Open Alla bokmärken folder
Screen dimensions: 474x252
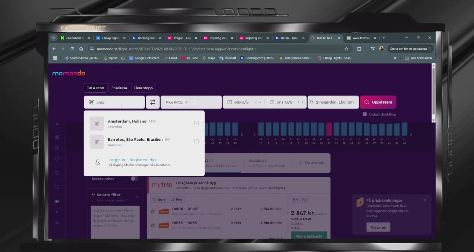point(418,58)
